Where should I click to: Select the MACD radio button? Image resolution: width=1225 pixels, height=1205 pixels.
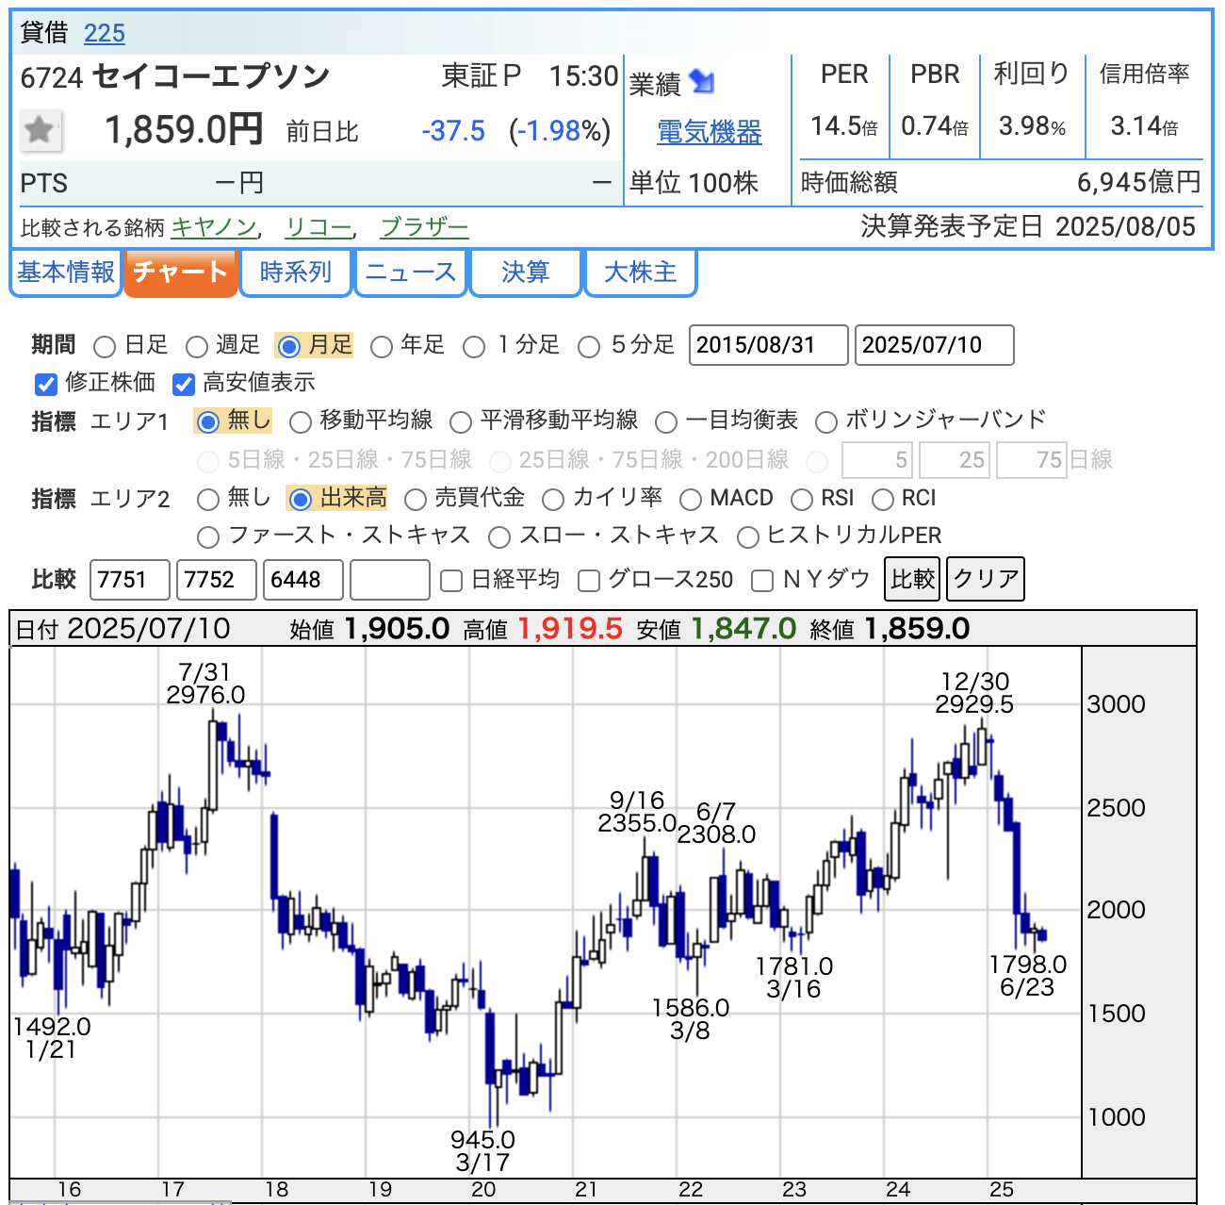(690, 499)
